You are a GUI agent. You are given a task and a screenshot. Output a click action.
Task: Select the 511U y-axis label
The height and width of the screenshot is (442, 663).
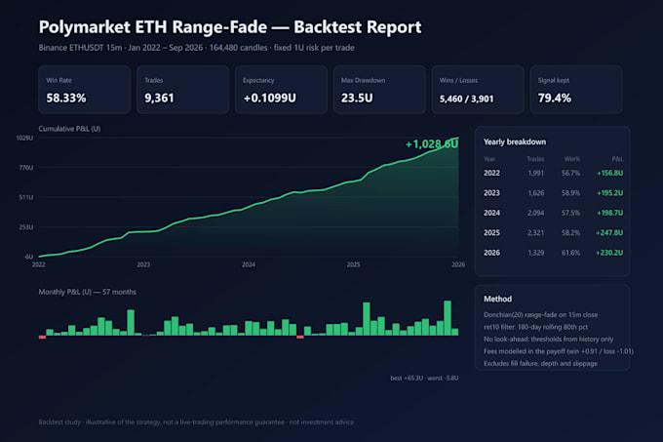(25, 197)
